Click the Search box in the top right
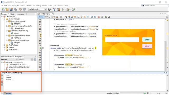Viewport: 169px width, 95px height. tap(155, 5)
